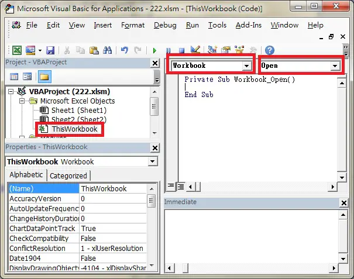Image resolution: width=354 pixels, height=279 pixels.
Task: Click the Paste clipboard icon
Action: (x=94, y=50)
